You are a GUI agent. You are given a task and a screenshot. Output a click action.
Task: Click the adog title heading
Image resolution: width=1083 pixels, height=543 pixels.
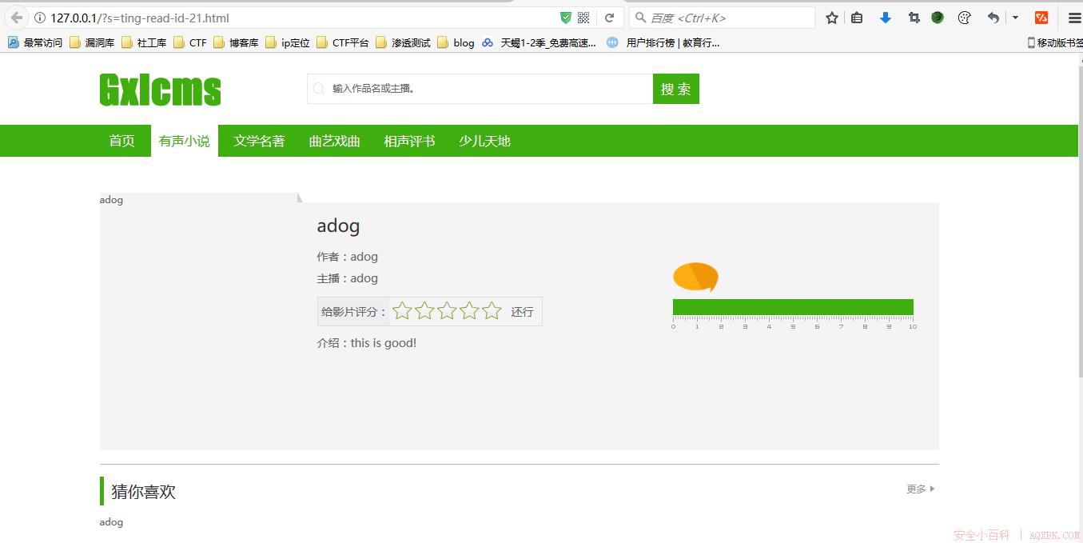tap(338, 226)
